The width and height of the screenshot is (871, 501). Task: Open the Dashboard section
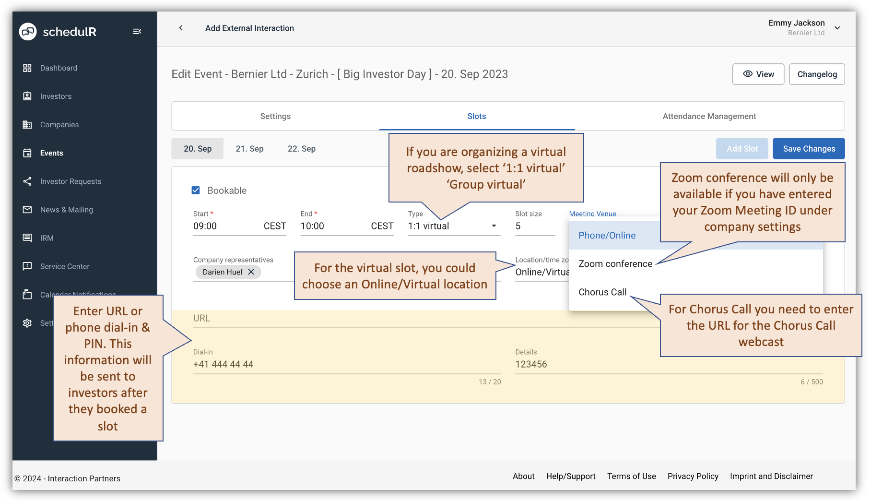pyautogui.click(x=59, y=68)
